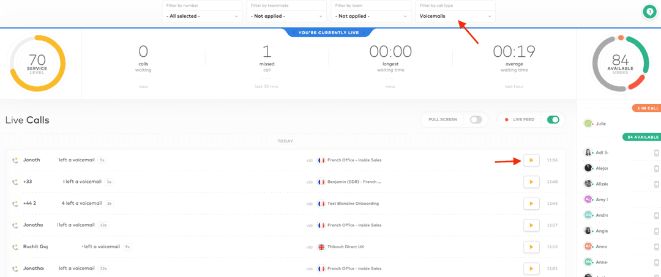661x277 pixels.
Task: Click the 1 In Call badge
Action: click(646, 108)
